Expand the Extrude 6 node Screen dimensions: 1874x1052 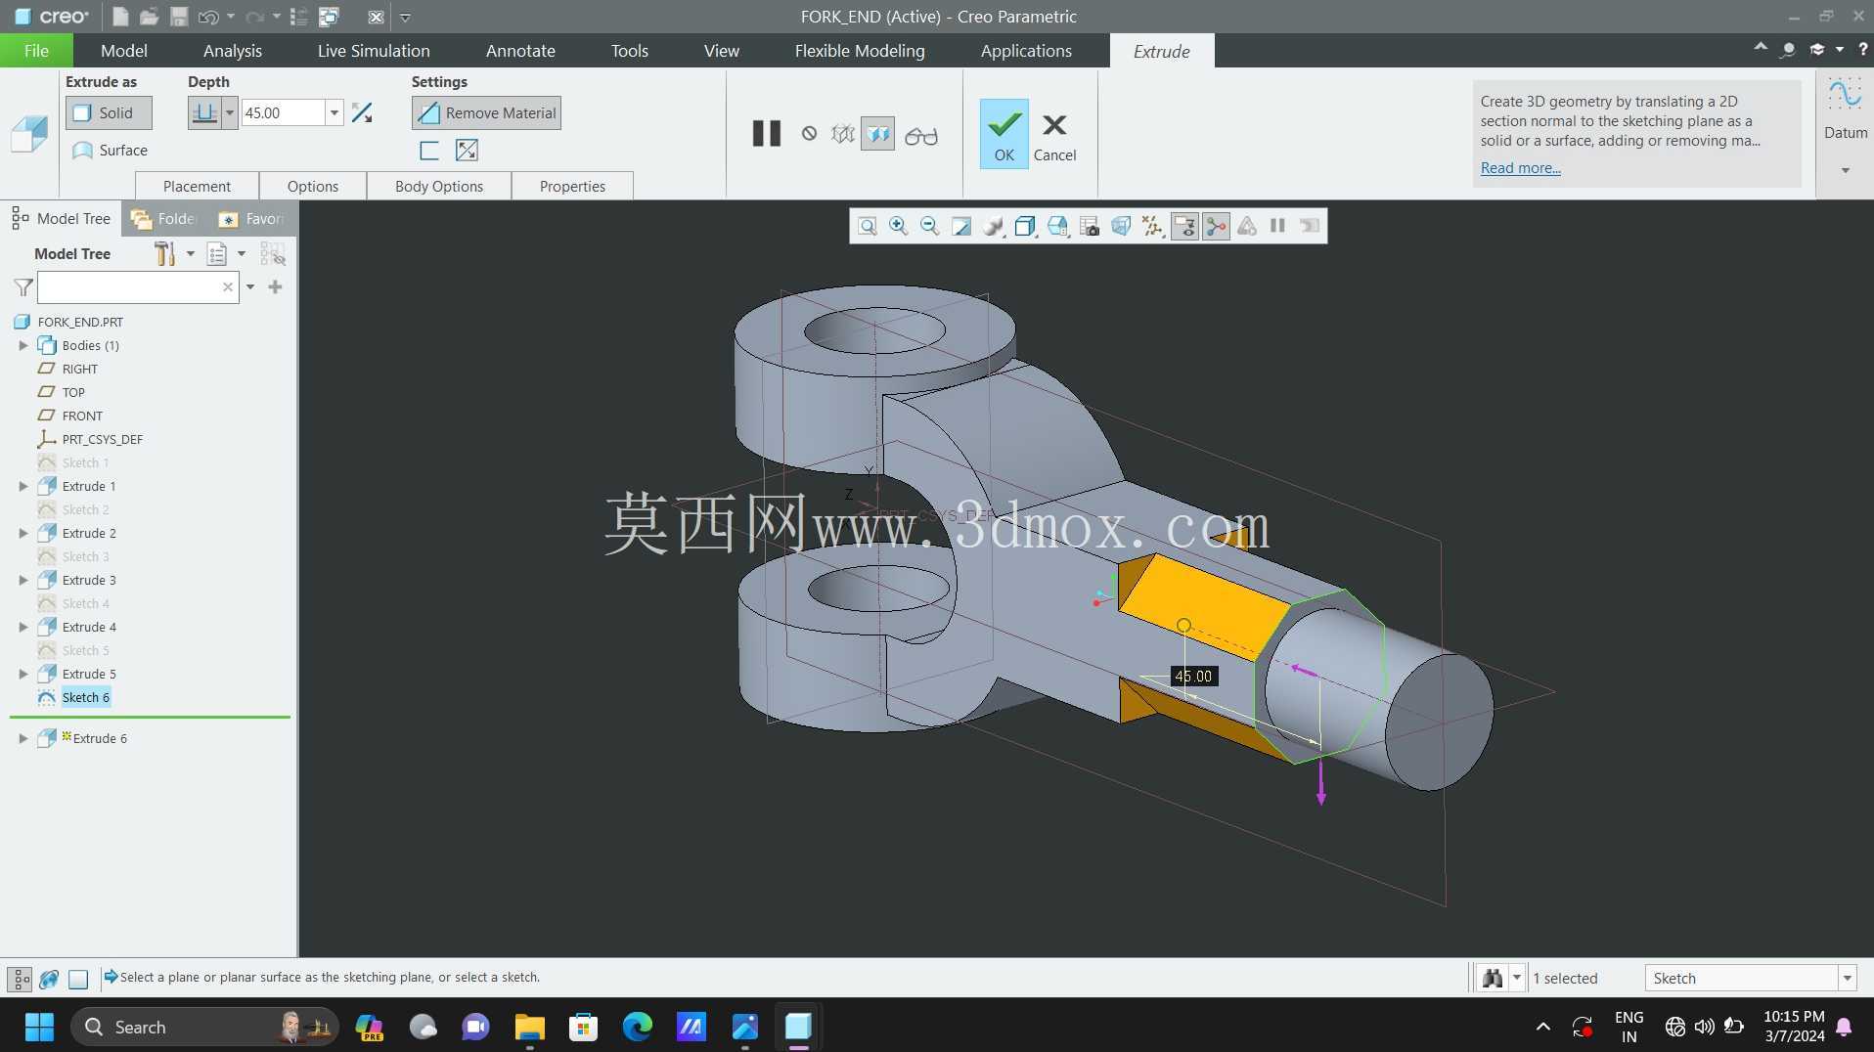click(x=22, y=738)
